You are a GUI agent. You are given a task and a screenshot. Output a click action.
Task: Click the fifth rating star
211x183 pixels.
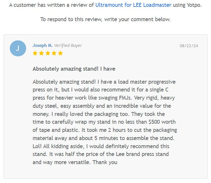click(x=60, y=53)
